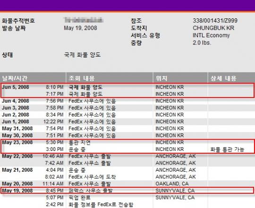Click the reference number 338/001431/Z999
255x208 pixels.
pyautogui.click(x=215, y=21)
